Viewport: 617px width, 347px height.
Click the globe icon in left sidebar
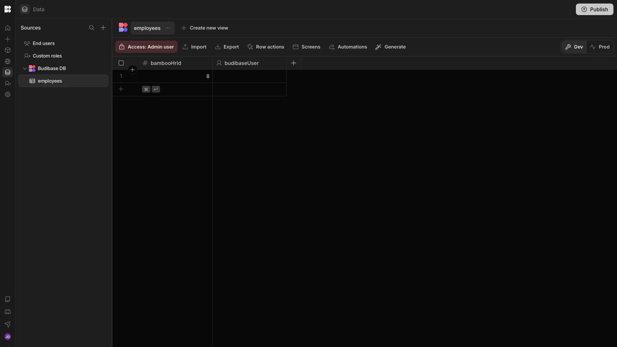point(8,61)
